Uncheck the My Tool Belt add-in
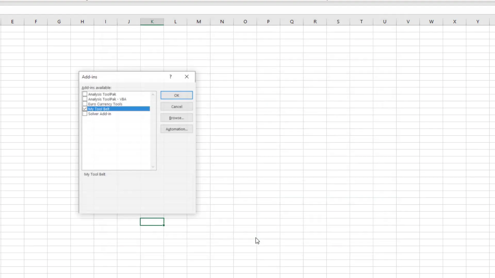The width and height of the screenshot is (495, 278). 85,109
